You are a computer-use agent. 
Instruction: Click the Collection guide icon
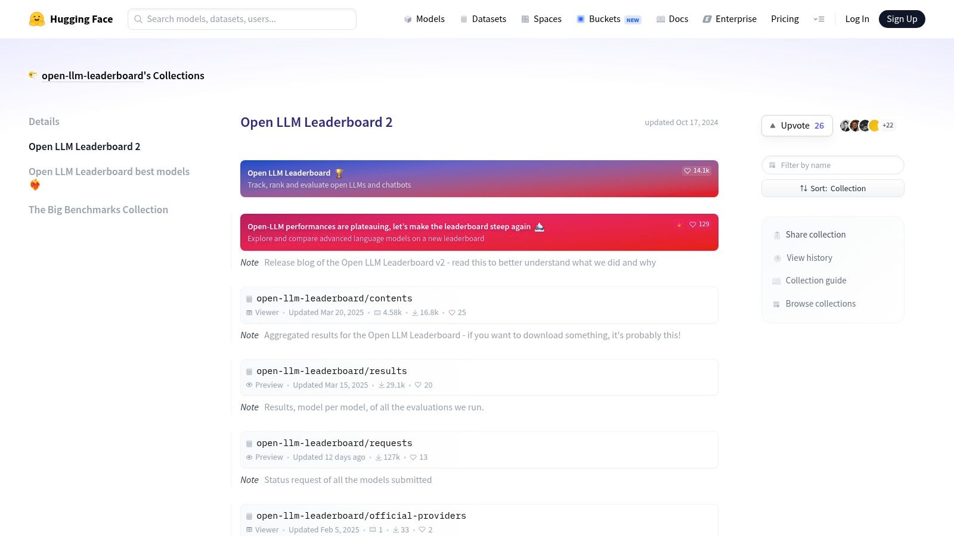[x=776, y=281]
